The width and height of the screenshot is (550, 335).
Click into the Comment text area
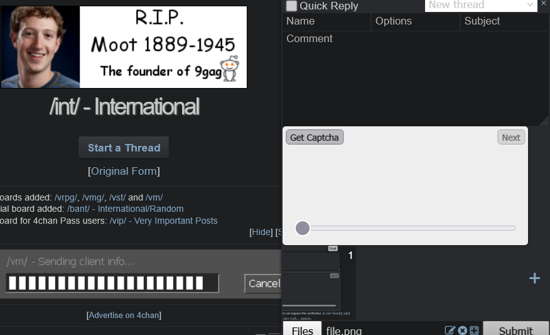416,78
